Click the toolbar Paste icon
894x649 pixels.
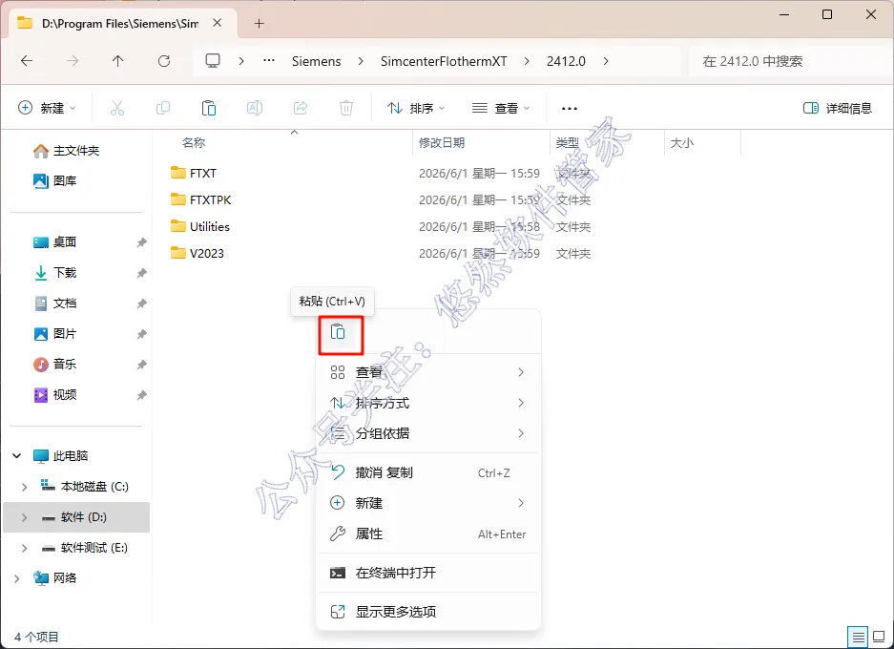(x=209, y=108)
